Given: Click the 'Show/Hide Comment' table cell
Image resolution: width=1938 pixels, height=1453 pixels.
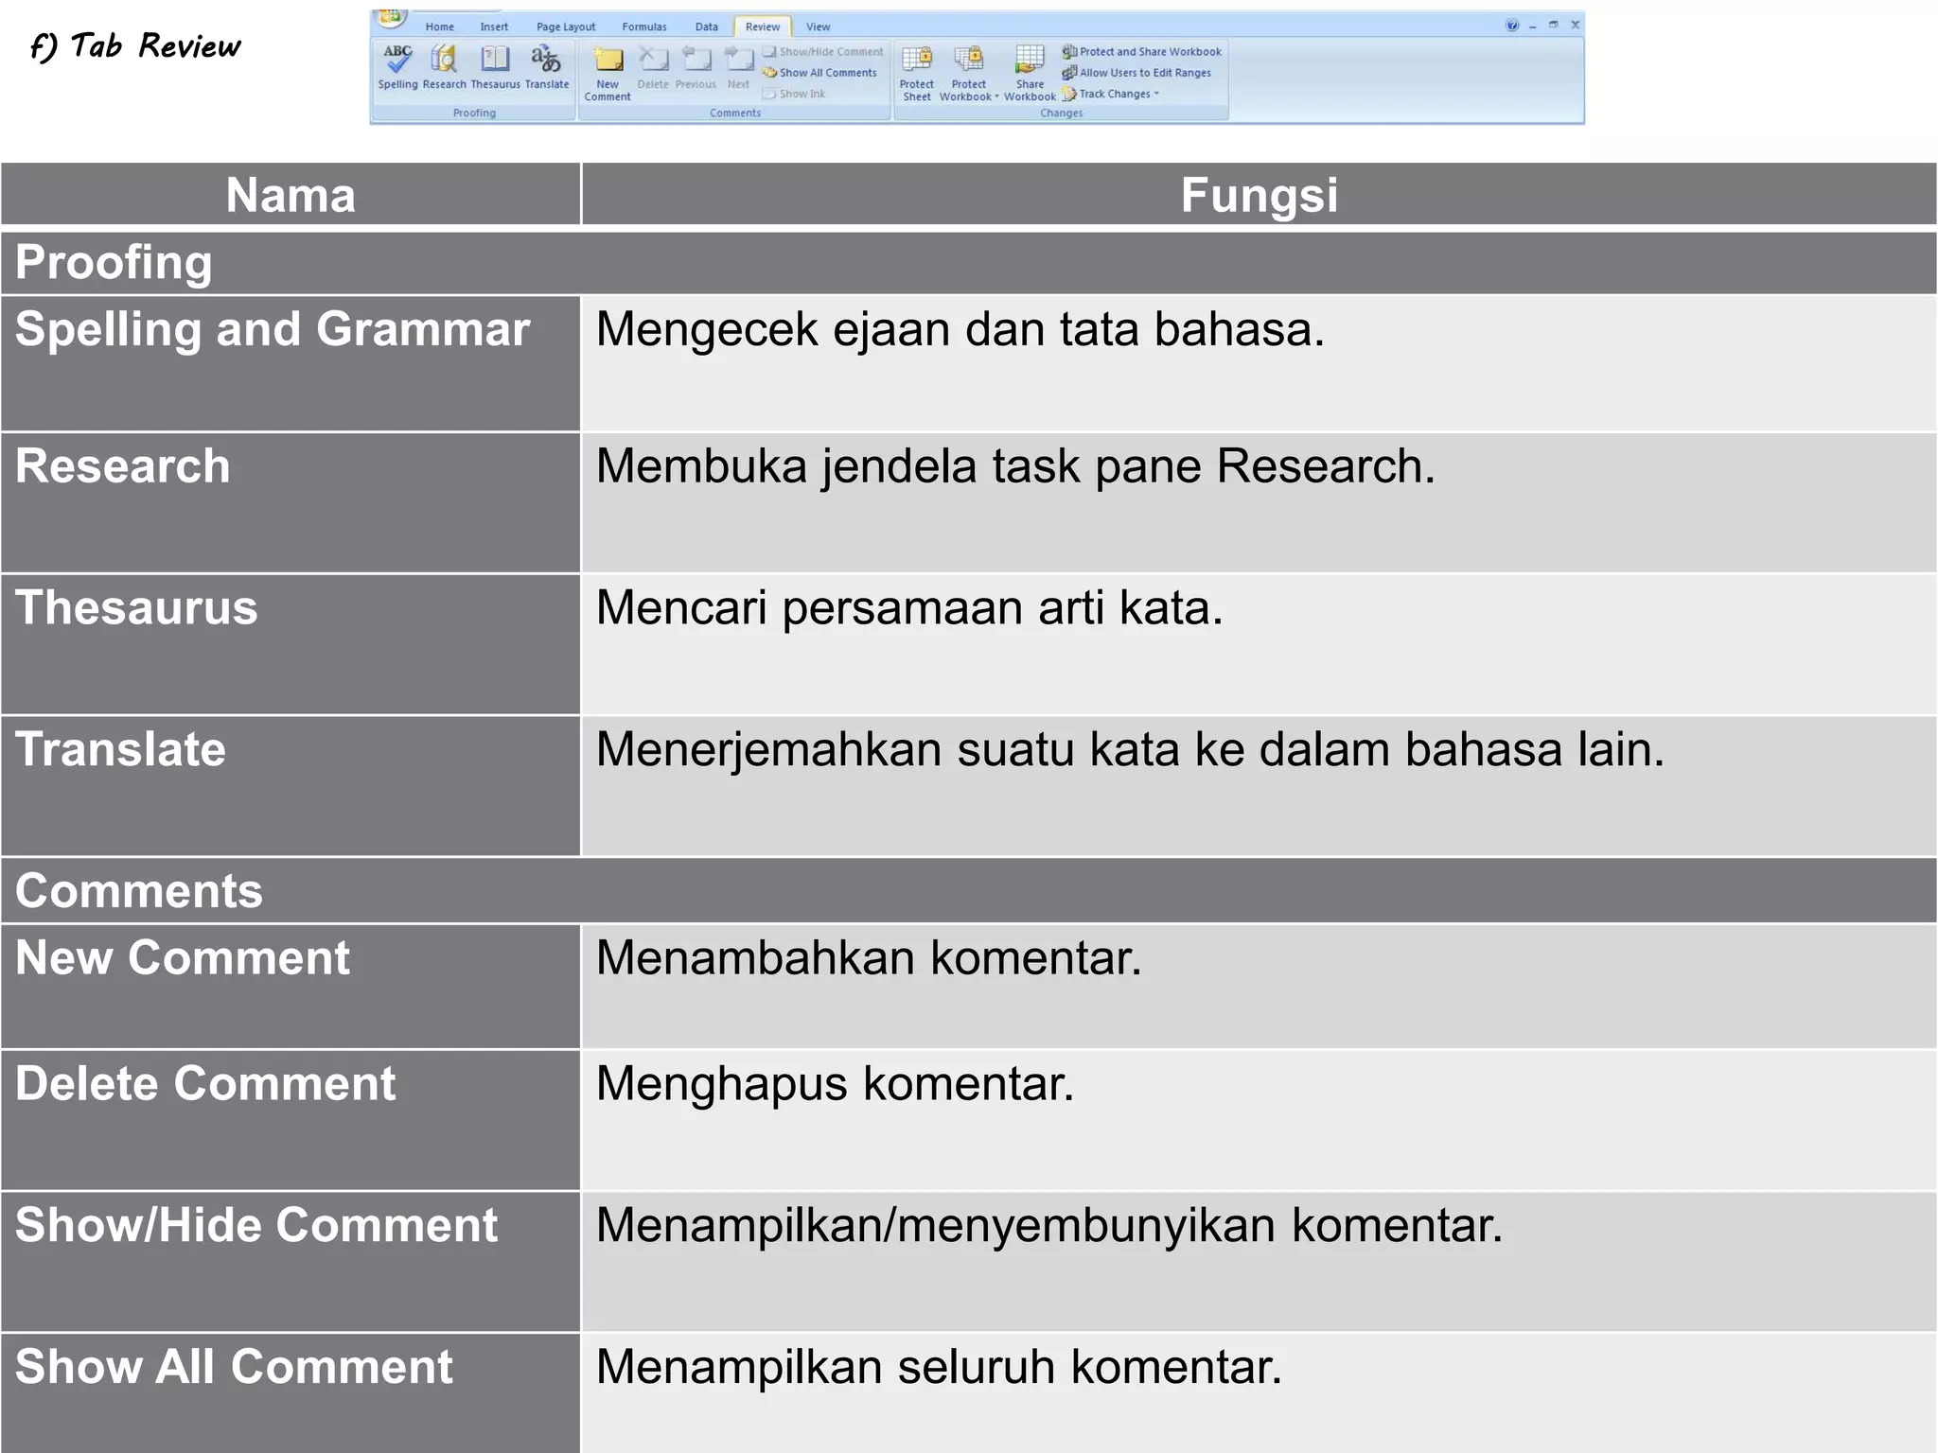Looking at the screenshot, I should pyautogui.click(x=291, y=1262).
